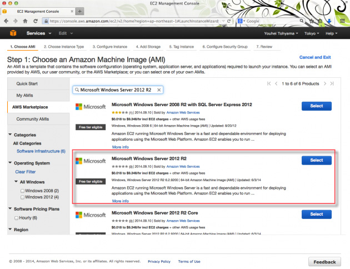Open the Help dropdown
350x269 pixels.
[x=331, y=33]
